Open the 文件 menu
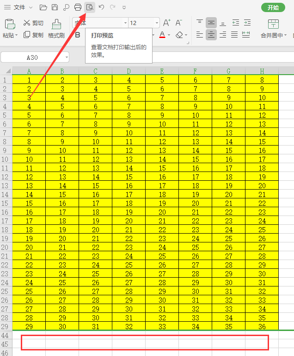This screenshot has width=294, height=356. coord(19,7)
